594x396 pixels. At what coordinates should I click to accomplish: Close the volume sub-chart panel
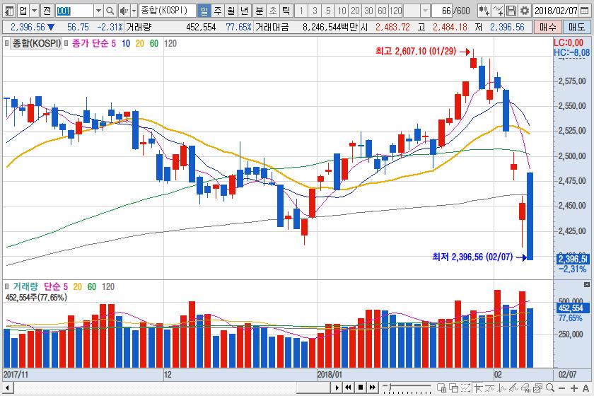[586, 284]
